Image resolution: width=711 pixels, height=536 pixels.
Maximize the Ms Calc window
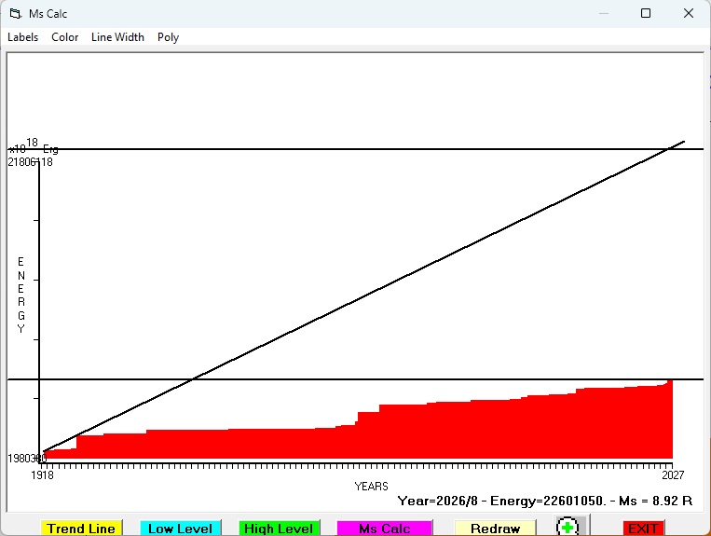tap(646, 13)
